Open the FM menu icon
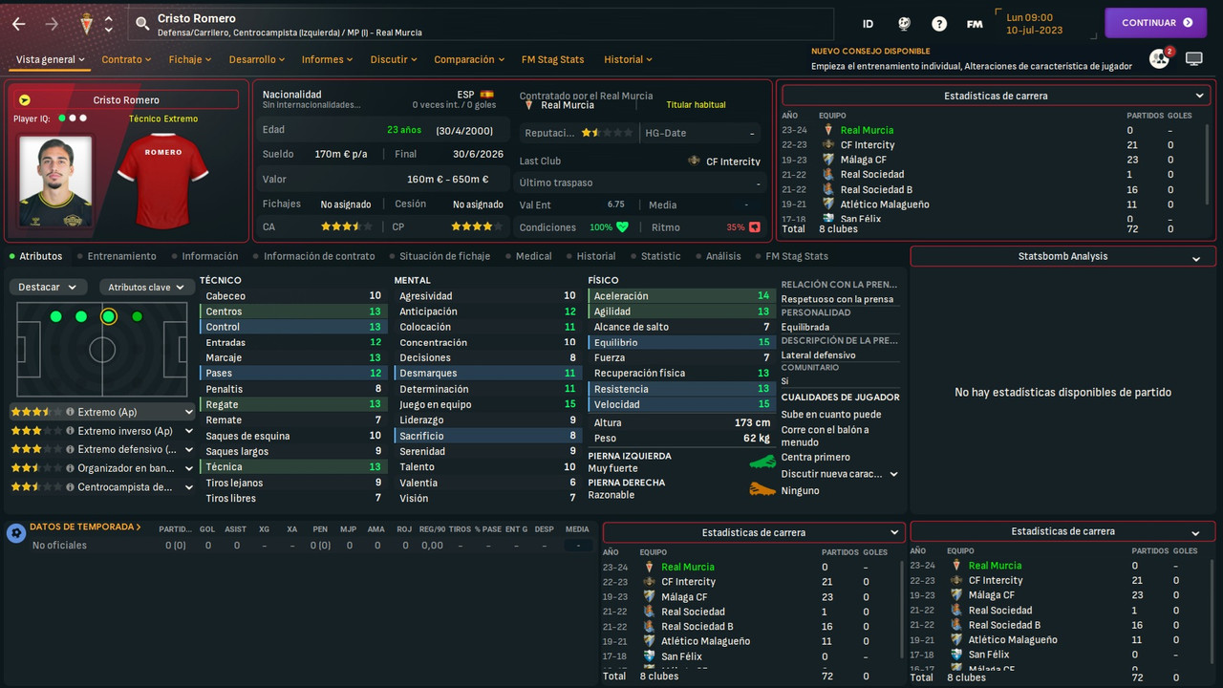The height and width of the screenshot is (688, 1223). pyautogui.click(x=975, y=24)
